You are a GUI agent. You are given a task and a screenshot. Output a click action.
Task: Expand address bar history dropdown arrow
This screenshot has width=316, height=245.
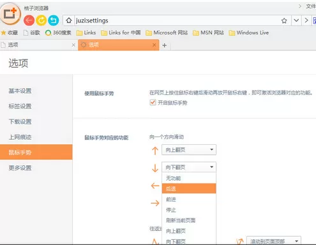(x=296, y=20)
